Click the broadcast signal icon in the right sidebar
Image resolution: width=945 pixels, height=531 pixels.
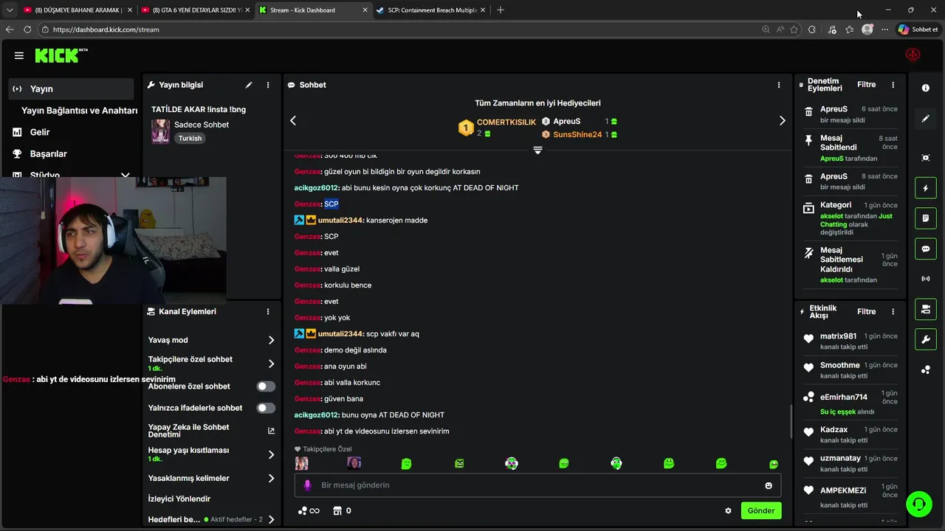(x=926, y=279)
